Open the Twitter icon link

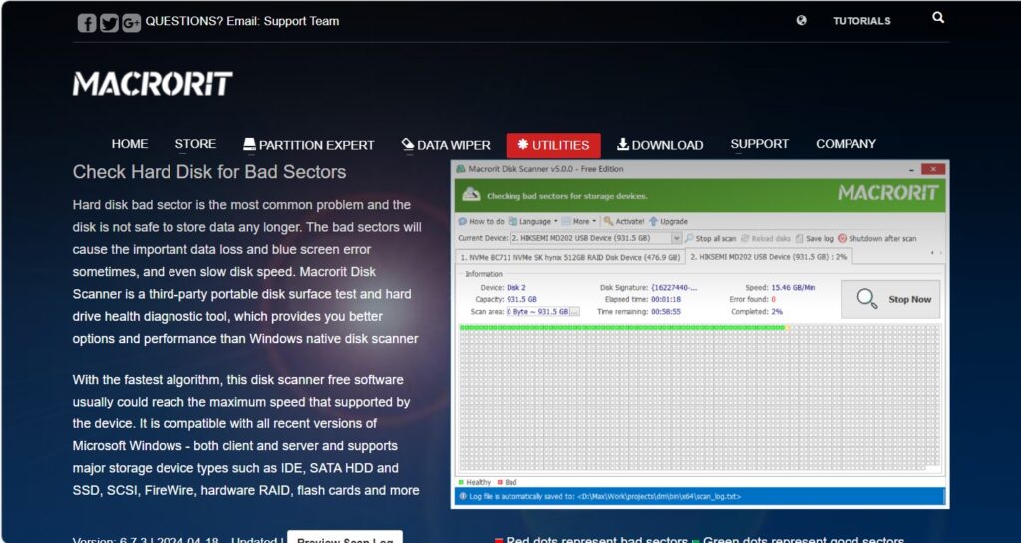click(x=109, y=23)
